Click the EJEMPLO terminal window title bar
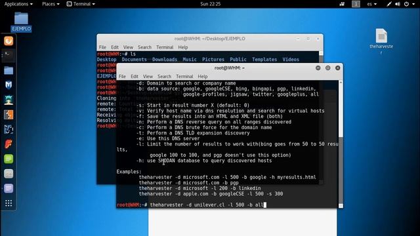Screen dimensions: 420x236 tap(210, 39)
